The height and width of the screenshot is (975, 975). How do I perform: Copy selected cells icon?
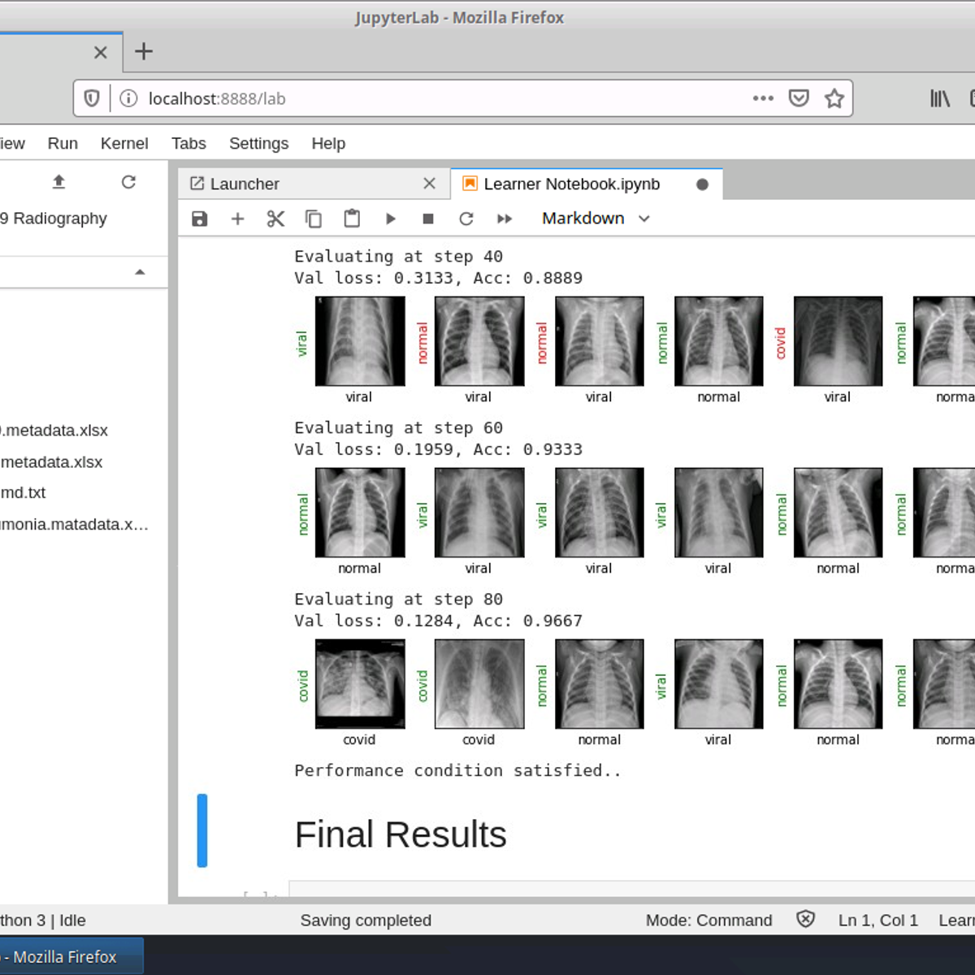tap(314, 219)
